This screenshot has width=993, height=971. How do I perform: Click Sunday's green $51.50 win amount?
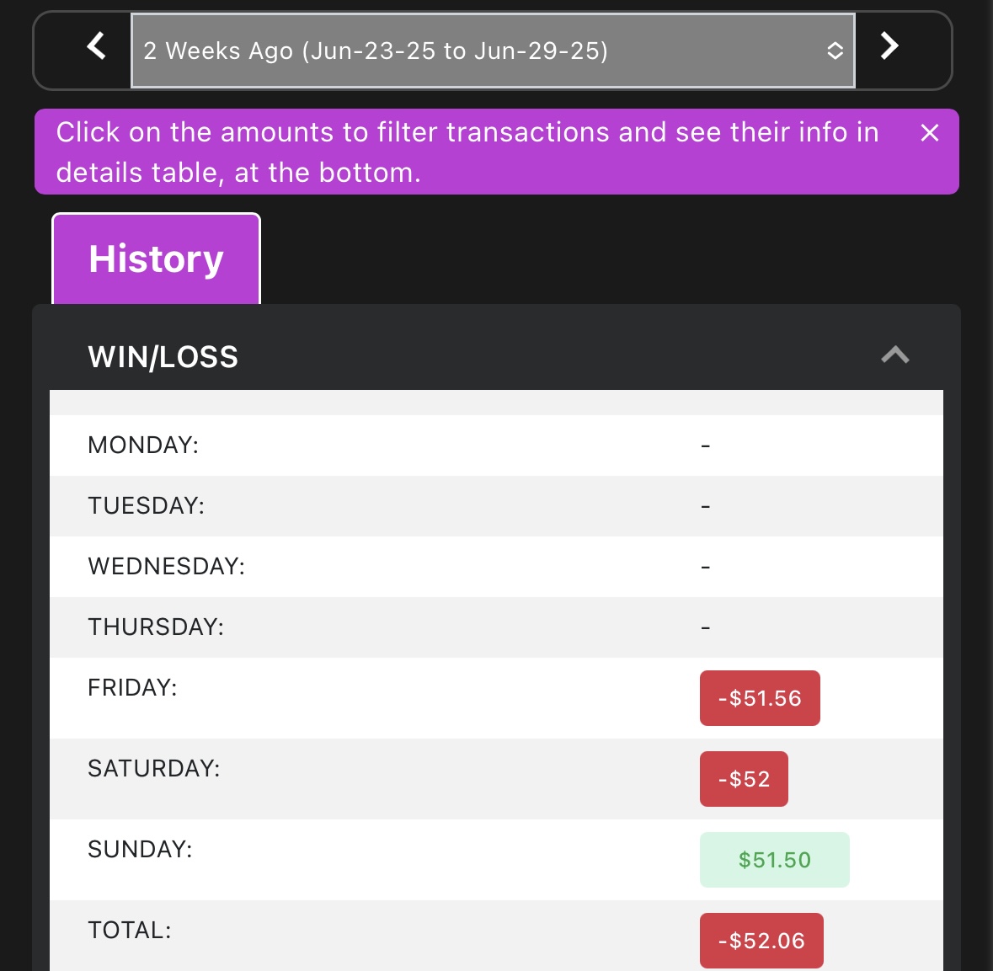point(774,860)
